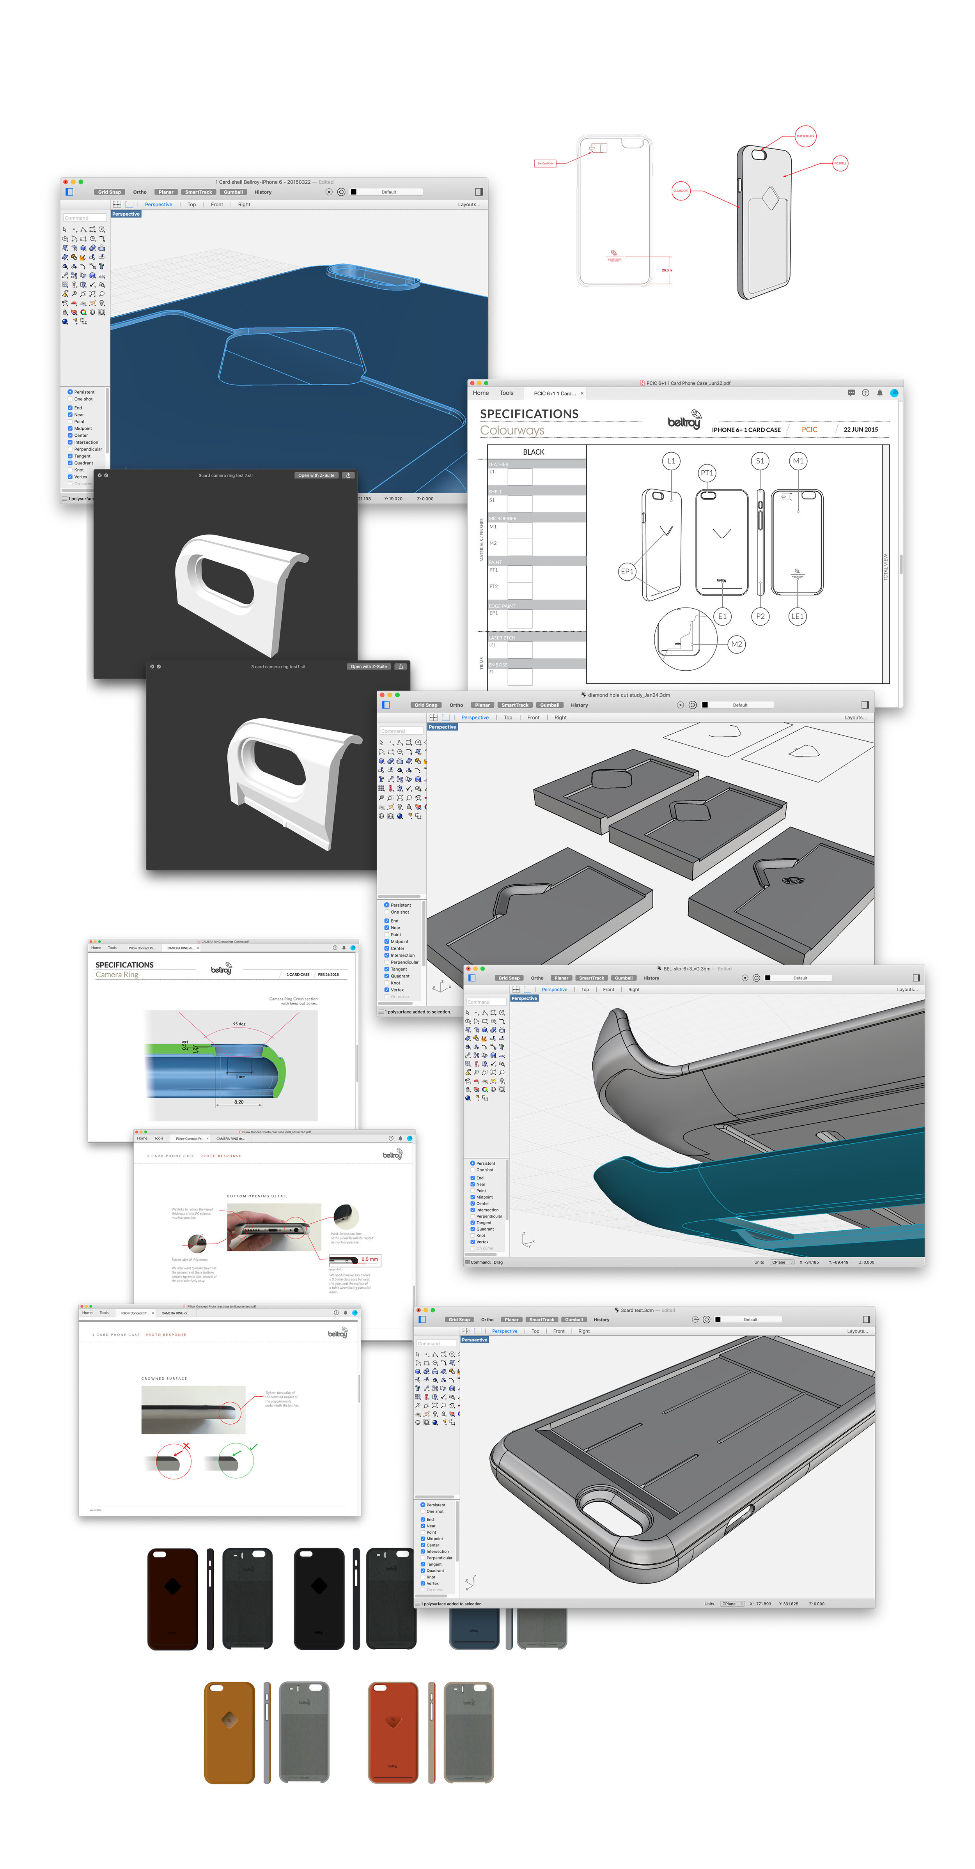Click Open with Z-Suite in camera ring test1

(369, 666)
